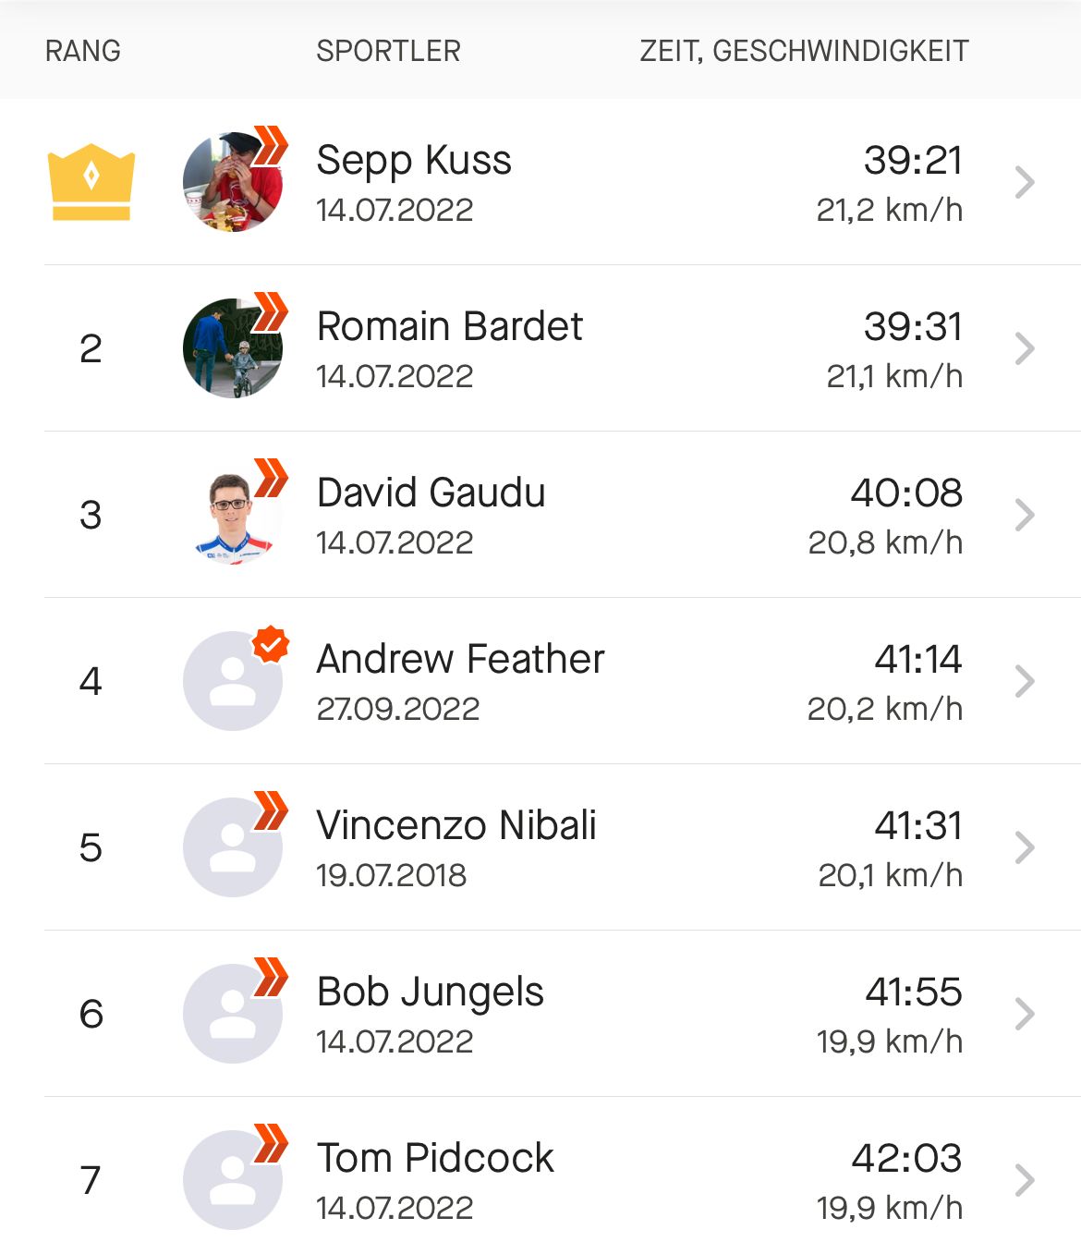Select the ZEIT, GESCHWINDIGKEIT header
The width and height of the screenshot is (1081, 1254).
point(804,51)
